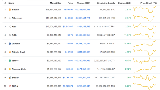This screenshot has height=90, width=160.
Task: Click Bitcoin price $3,891.90
Action: click(68, 10)
